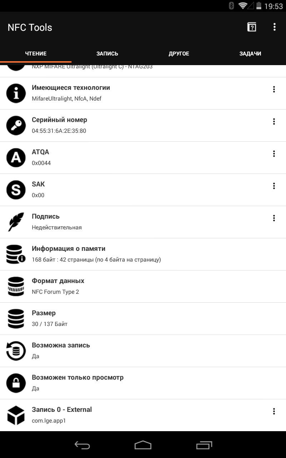This screenshot has height=458, width=286.
Task: Tap the help icon in the app bar
Action: (252, 27)
